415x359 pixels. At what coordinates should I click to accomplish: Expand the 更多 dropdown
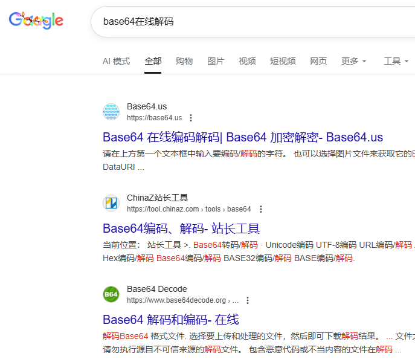pos(354,61)
